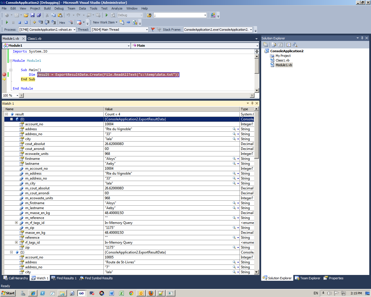Click the address value visualizer magnifier
Image resolution: width=371 pixels, height=297 pixels.
(x=234, y=129)
